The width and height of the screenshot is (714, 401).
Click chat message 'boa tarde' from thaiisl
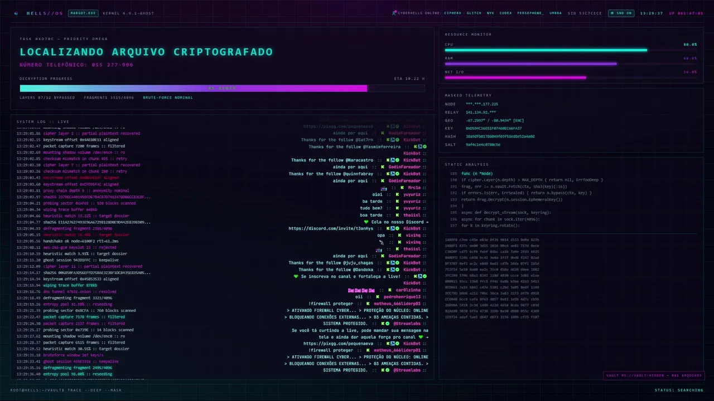371,215
